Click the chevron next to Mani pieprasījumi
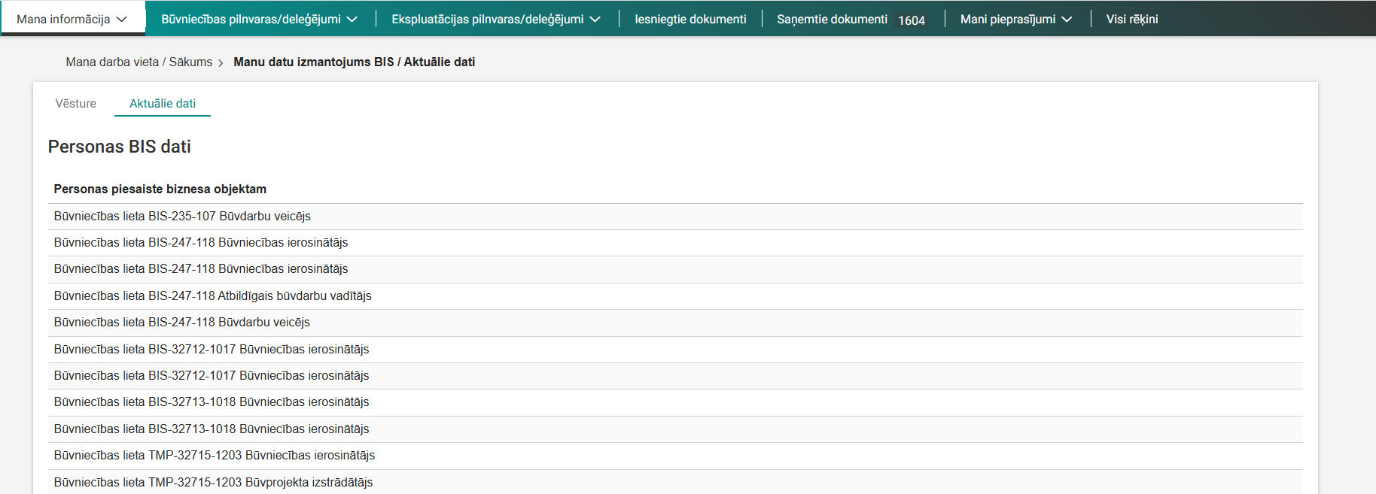This screenshot has width=1376, height=494. click(x=1067, y=20)
